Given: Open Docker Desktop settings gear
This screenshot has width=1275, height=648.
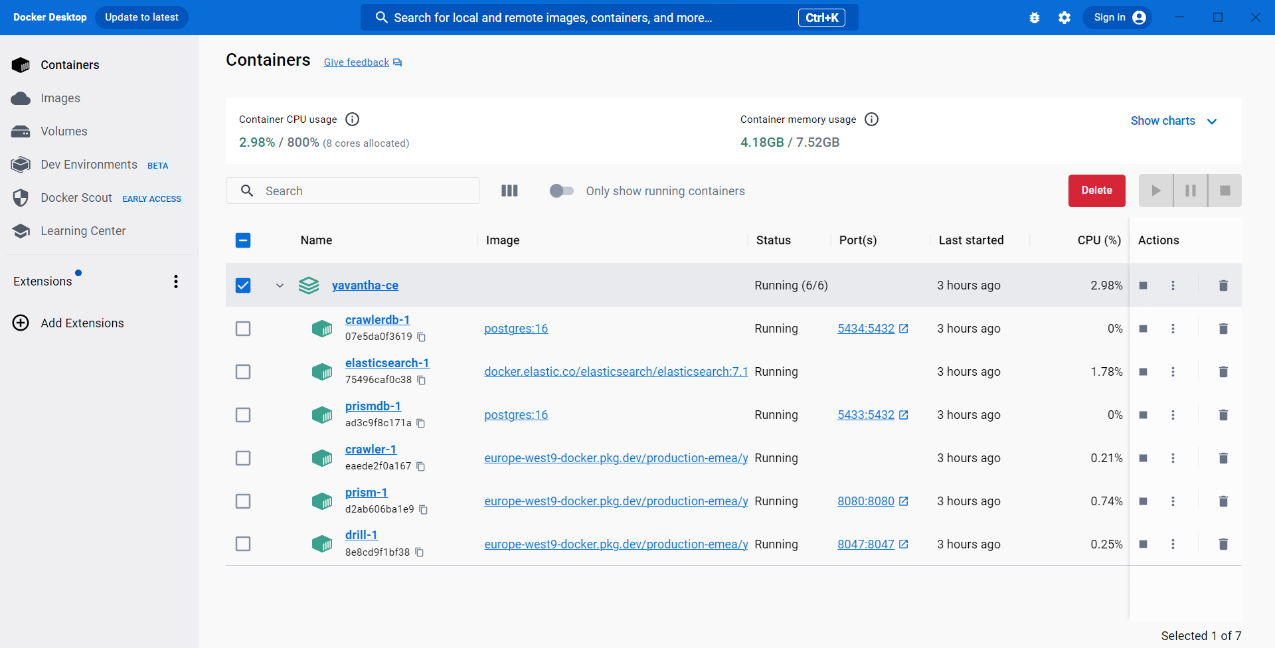Looking at the screenshot, I should 1064,18.
